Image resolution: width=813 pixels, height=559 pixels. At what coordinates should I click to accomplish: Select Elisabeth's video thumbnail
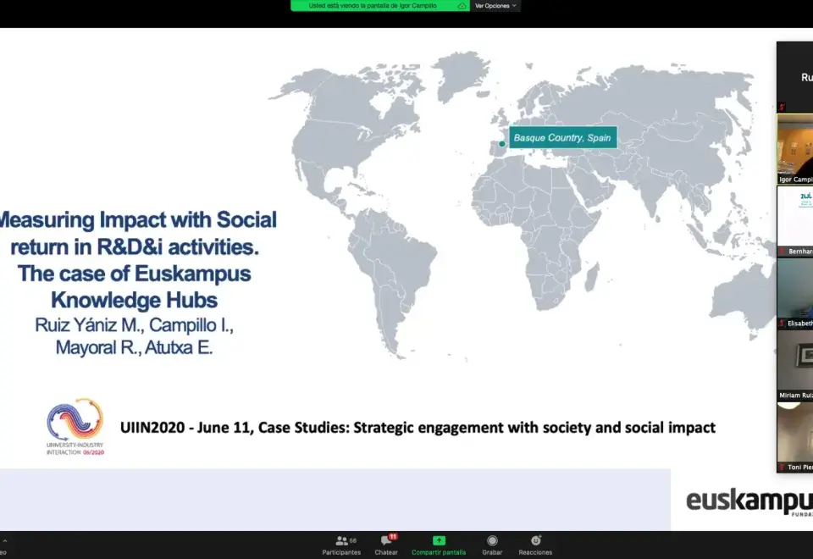795,294
